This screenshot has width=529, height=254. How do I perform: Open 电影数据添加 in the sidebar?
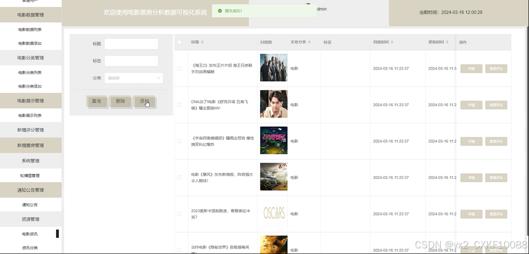[30, 44]
